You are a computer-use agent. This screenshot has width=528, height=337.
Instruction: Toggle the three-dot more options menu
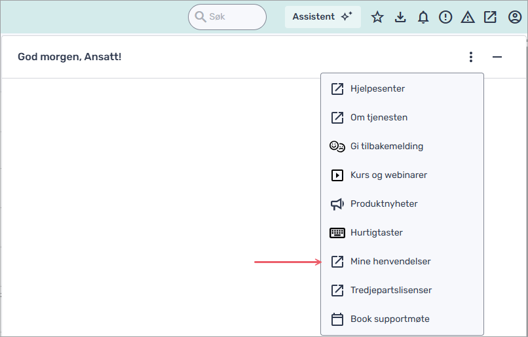tap(470, 57)
